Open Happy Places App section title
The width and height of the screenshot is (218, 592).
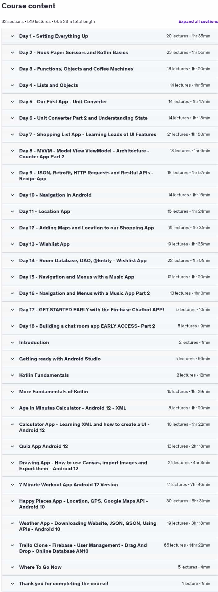click(83, 504)
